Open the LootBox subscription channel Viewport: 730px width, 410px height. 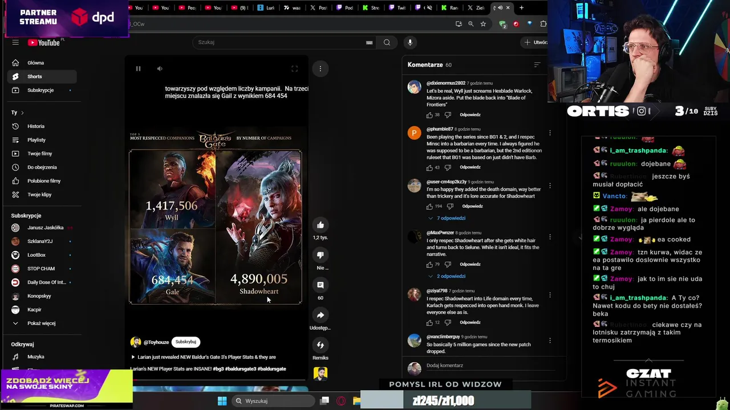click(43, 255)
